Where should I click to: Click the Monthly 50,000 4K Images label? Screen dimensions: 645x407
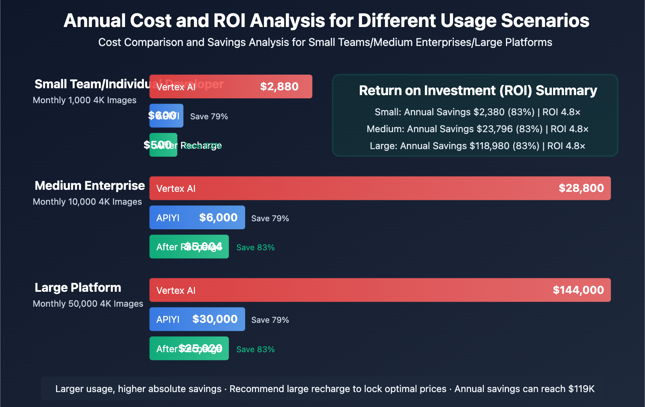click(88, 304)
